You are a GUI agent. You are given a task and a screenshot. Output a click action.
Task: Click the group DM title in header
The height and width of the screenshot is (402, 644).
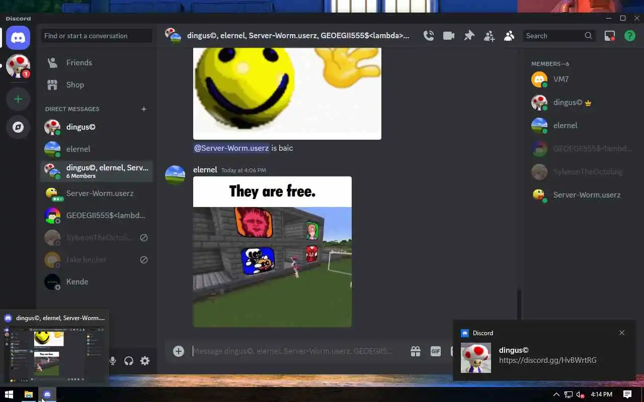(x=298, y=36)
